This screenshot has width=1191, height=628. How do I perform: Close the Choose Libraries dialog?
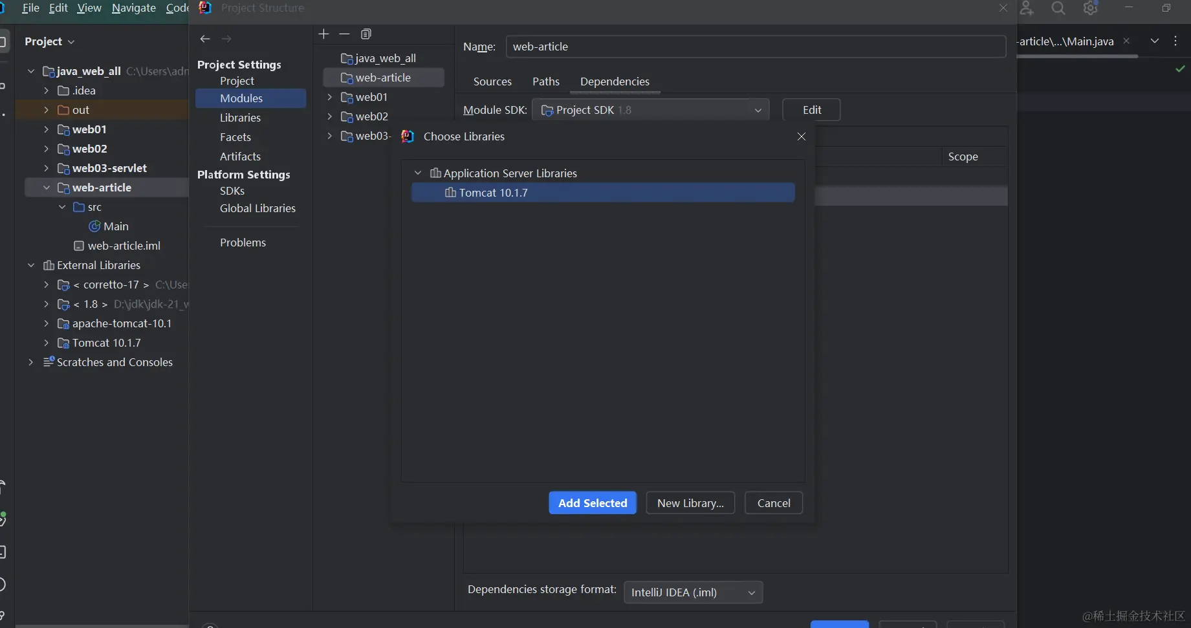coord(802,136)
